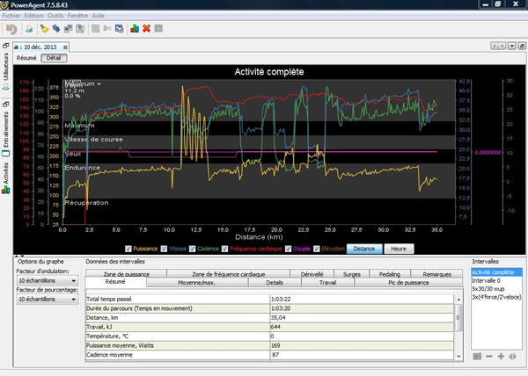Click the summary table scroll down arrow
This screenshot has height=376, width=528.
[x=458, y=357]
